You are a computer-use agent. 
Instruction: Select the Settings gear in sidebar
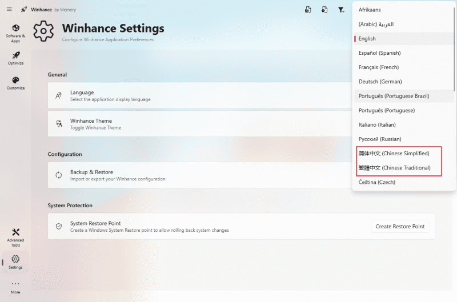pyautogui.click(x=15, y=262)
